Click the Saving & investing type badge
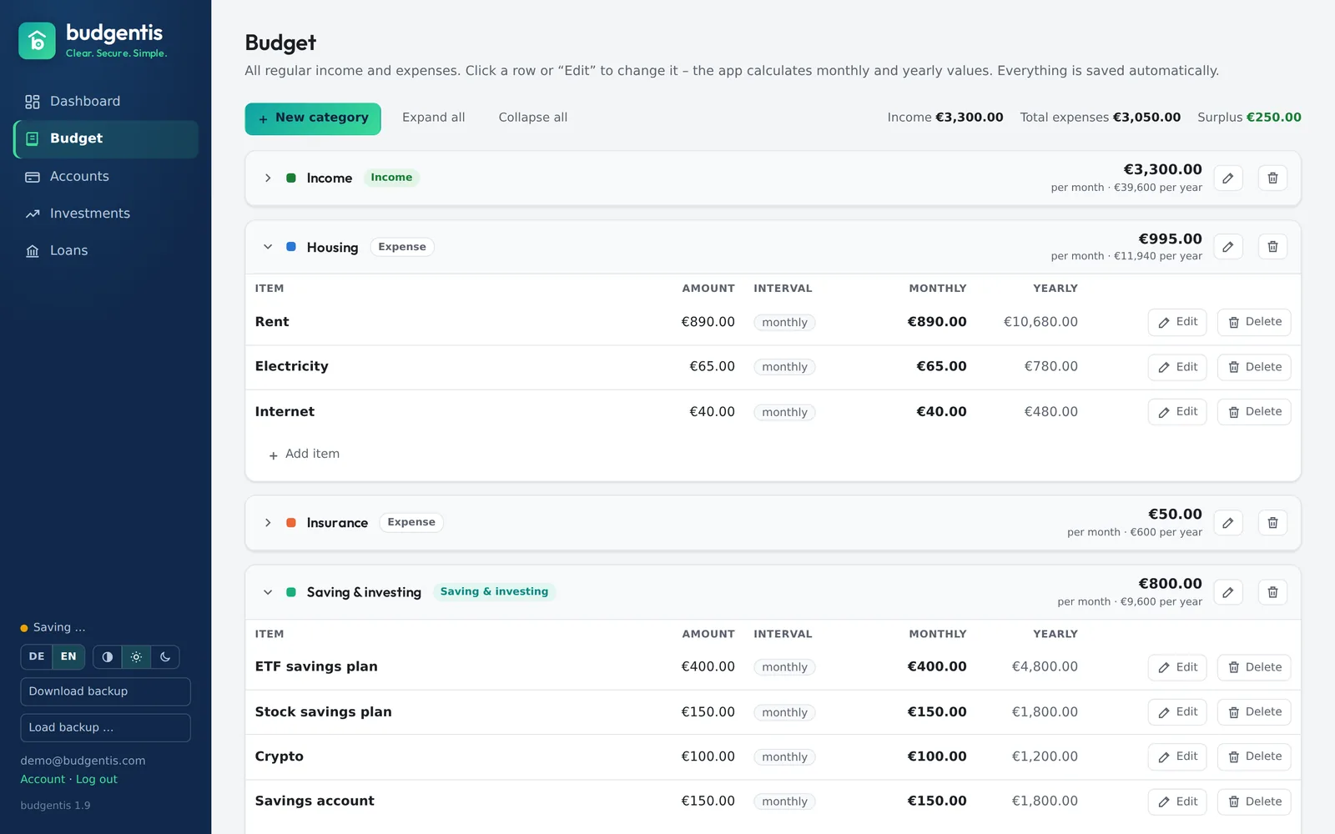This screenshot has width=1335, height=834. pyautogui.click(x=494, y=592)
